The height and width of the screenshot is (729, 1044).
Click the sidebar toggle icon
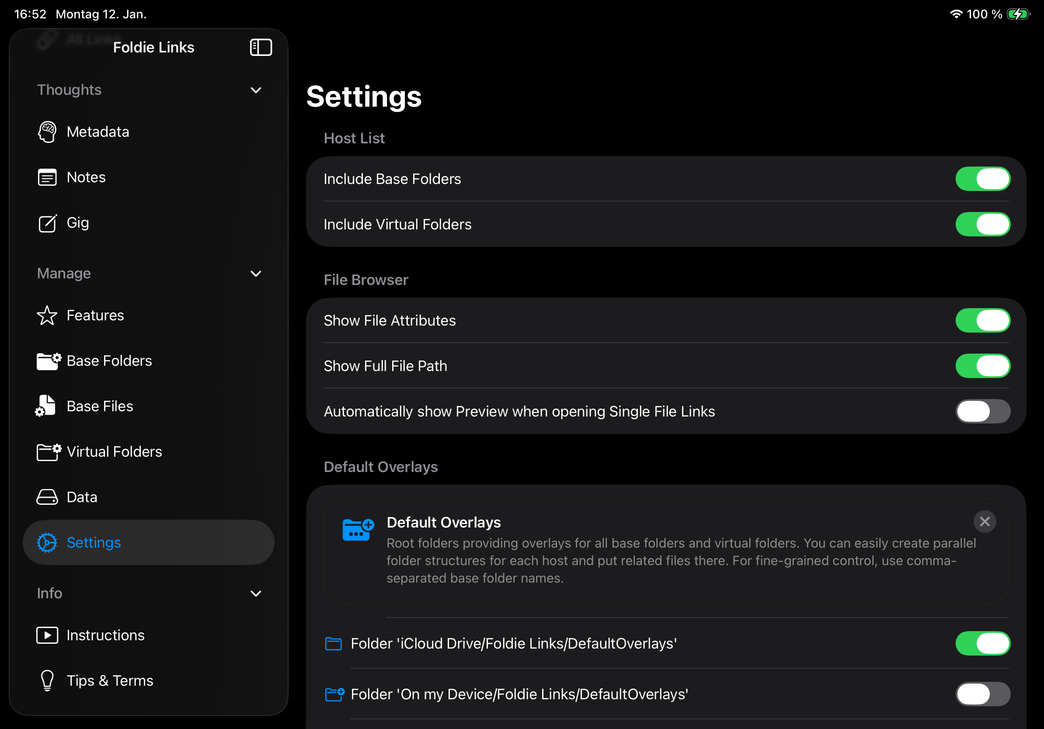(x=261, y=47)
